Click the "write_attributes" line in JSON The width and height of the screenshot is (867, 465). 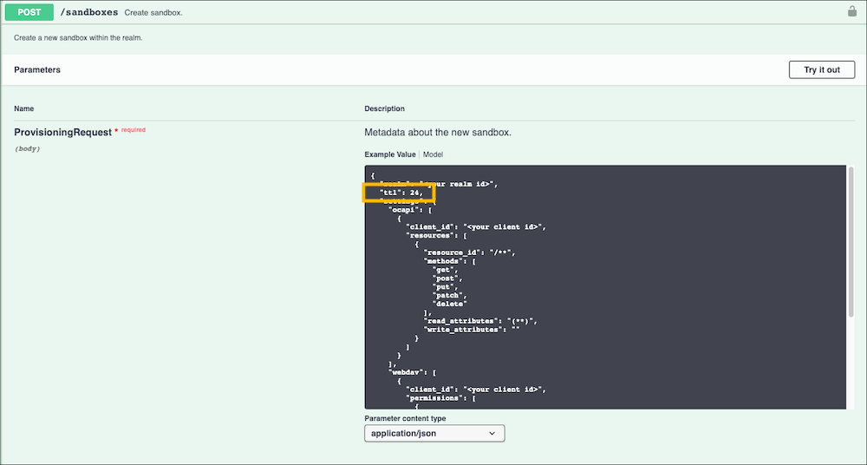[472, 330]
